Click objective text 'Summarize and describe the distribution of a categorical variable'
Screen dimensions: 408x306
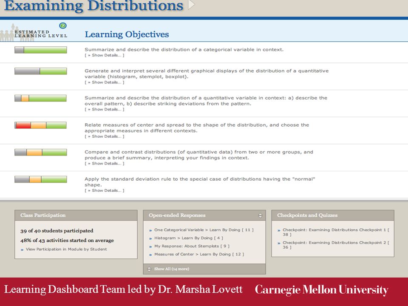[184, 49]
